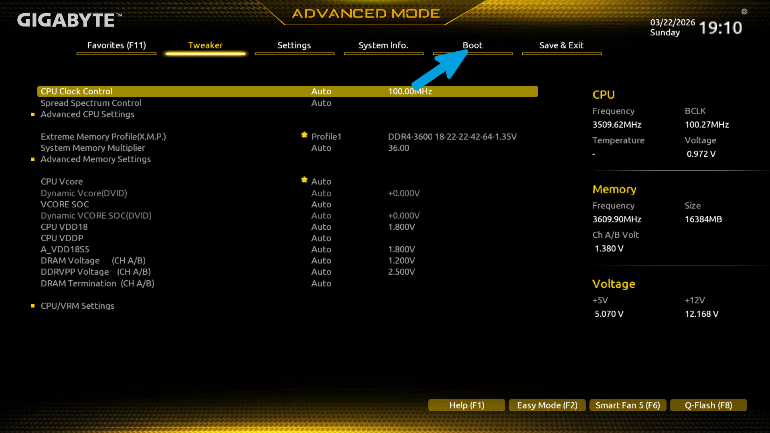Click the 19:10 system clock
Viewport: 770px width, 433px height.
[720, 28]
